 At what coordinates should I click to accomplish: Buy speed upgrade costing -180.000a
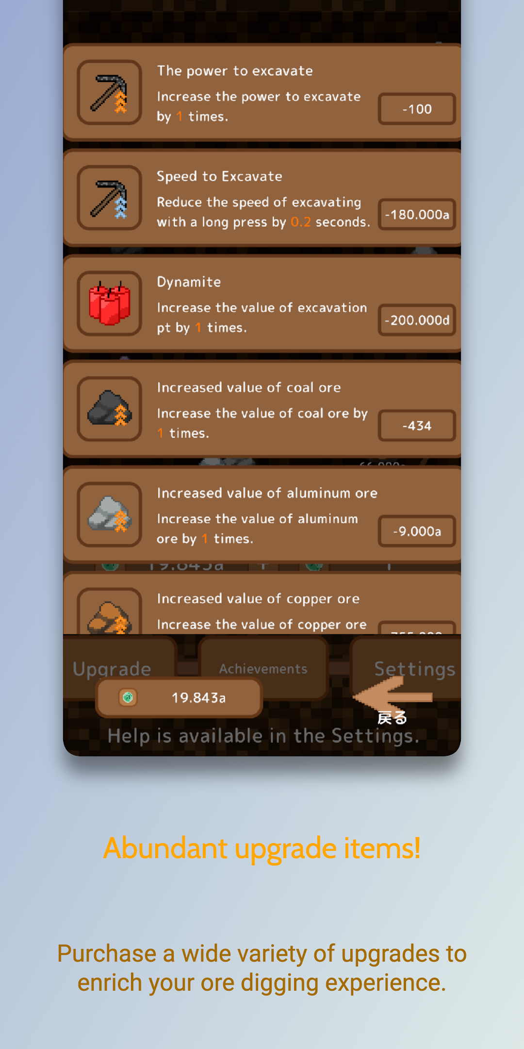pyautogui.click(x=417, y=214)
